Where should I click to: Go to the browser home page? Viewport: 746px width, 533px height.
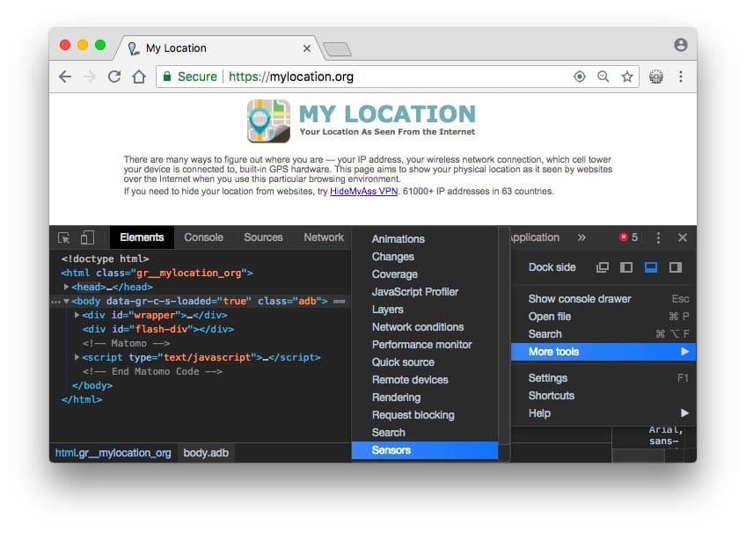tap(138, 77)
